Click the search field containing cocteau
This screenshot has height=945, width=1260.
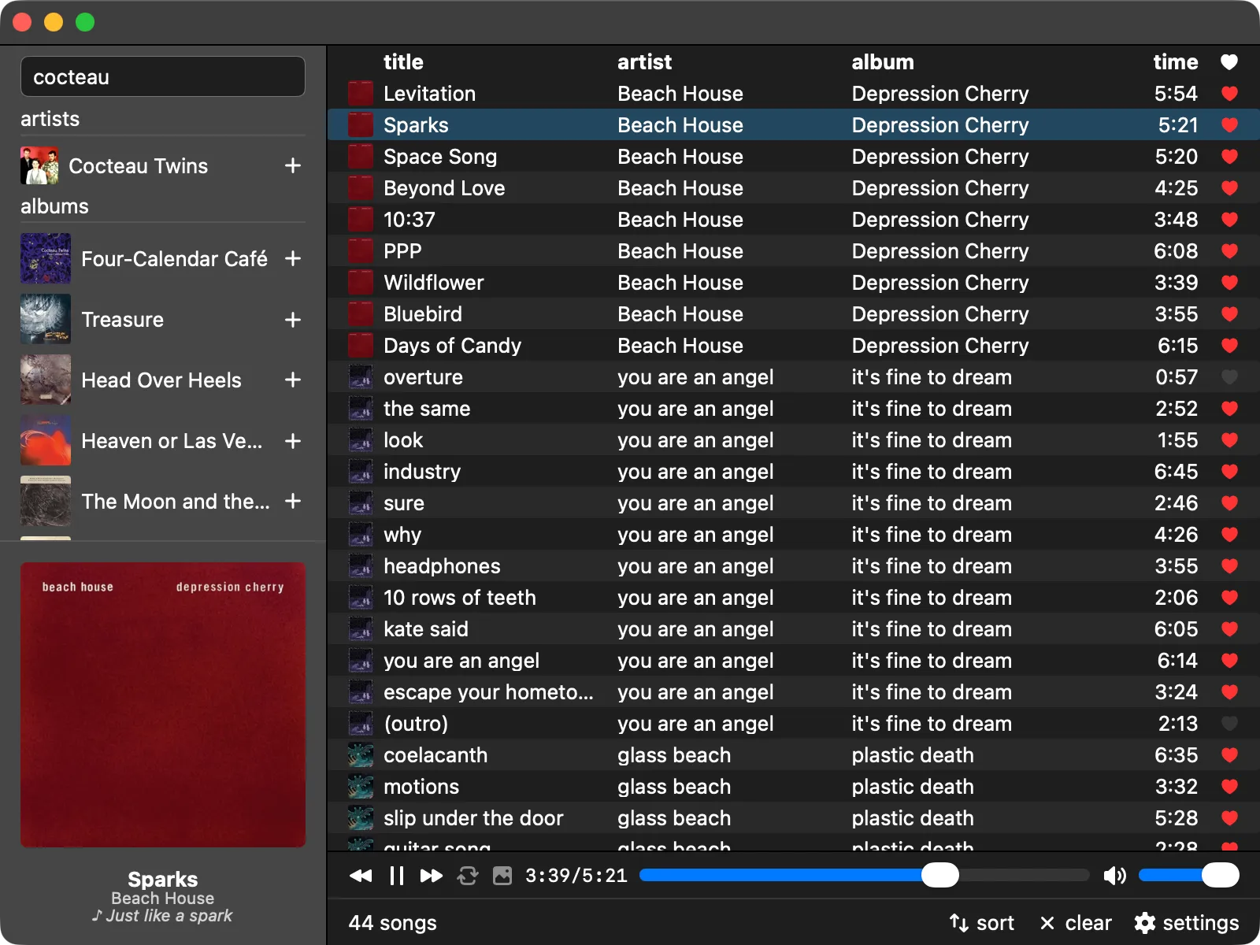[x=163, y=76]
